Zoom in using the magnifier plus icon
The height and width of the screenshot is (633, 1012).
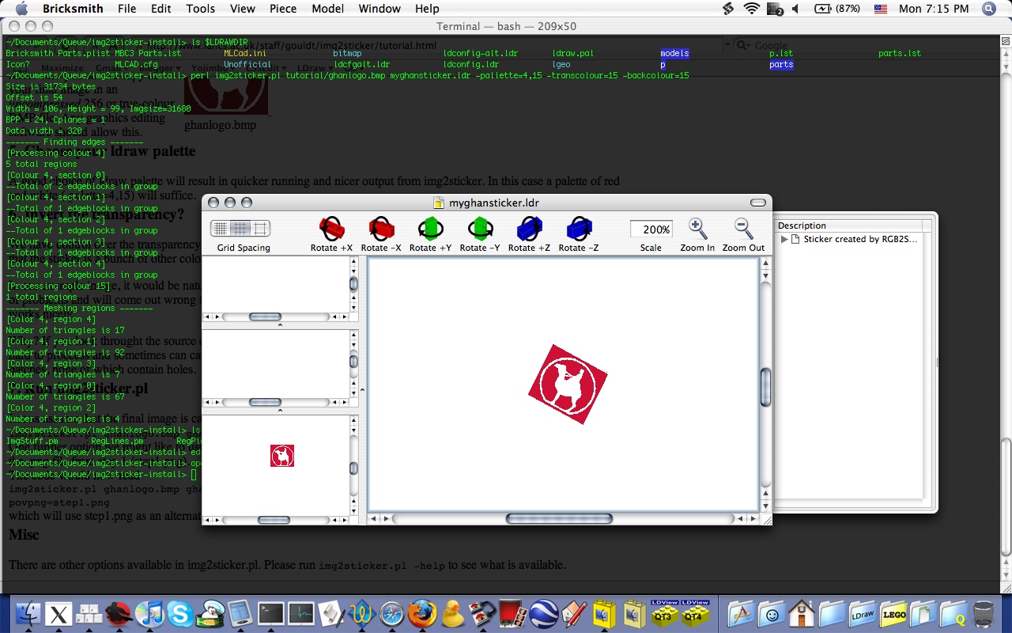(697, 229)
